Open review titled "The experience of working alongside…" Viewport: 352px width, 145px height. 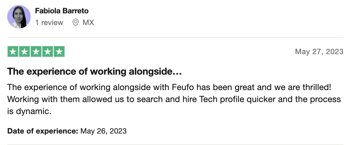click(95, 71)
